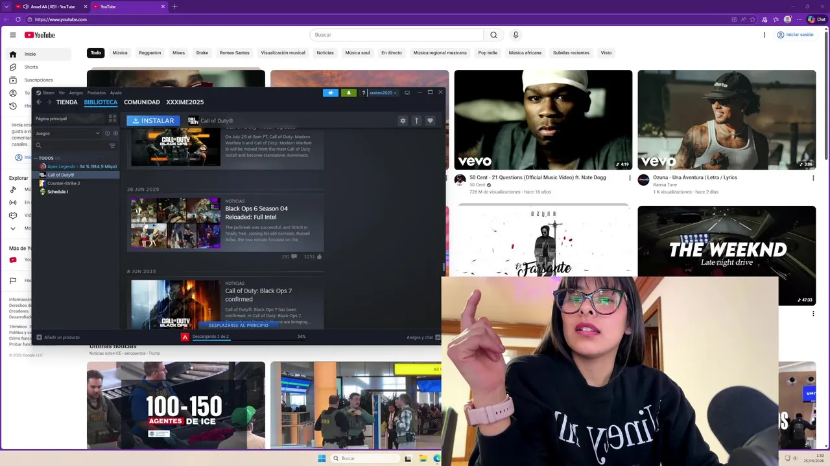830x466 pixels.
Task: Select the Todo filter chip
Action: click(96, 53)
